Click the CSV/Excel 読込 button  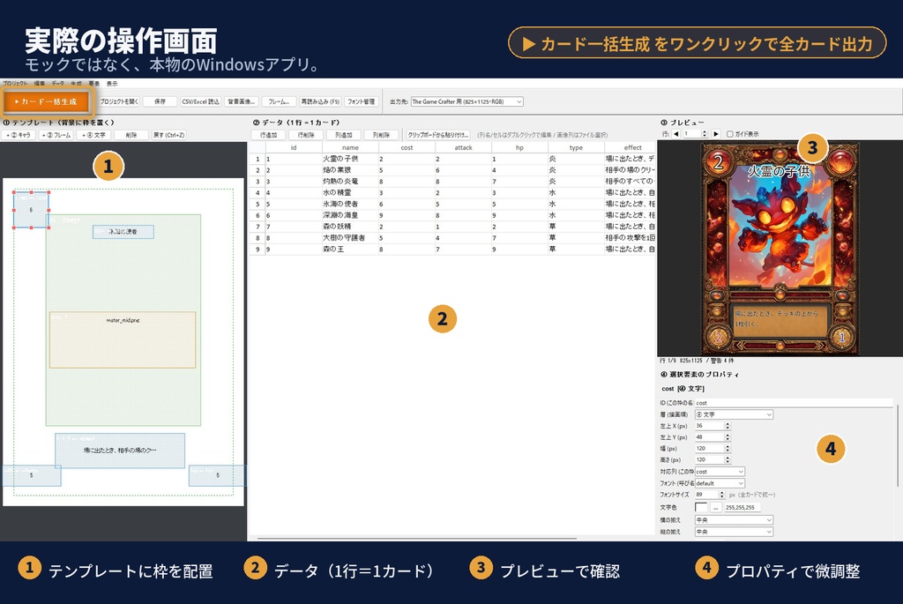(x=200, y=101)
